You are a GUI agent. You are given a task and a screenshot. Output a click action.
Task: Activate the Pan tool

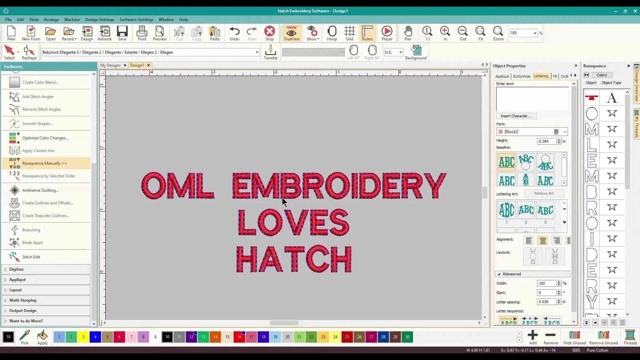click(x=408, y=33)
